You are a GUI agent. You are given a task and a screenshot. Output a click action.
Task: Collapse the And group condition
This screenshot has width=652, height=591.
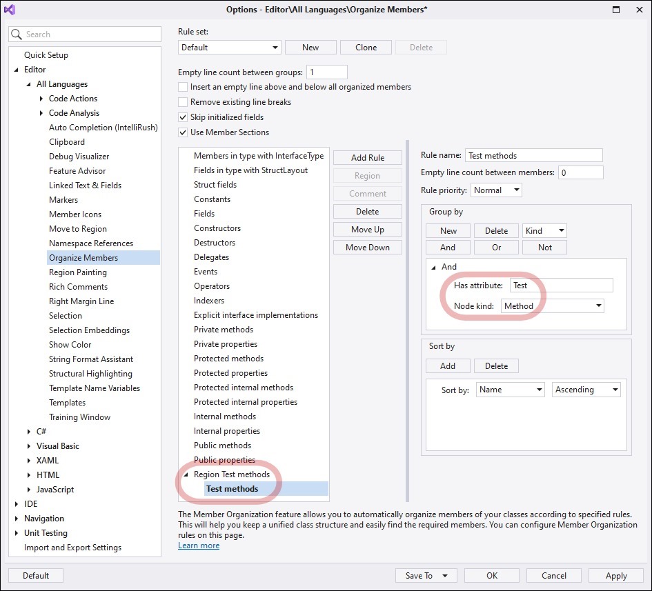434,268
